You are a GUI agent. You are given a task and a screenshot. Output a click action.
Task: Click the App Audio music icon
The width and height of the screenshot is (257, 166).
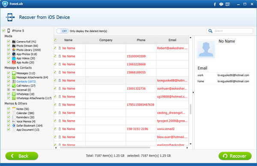(x=14, y=62)
